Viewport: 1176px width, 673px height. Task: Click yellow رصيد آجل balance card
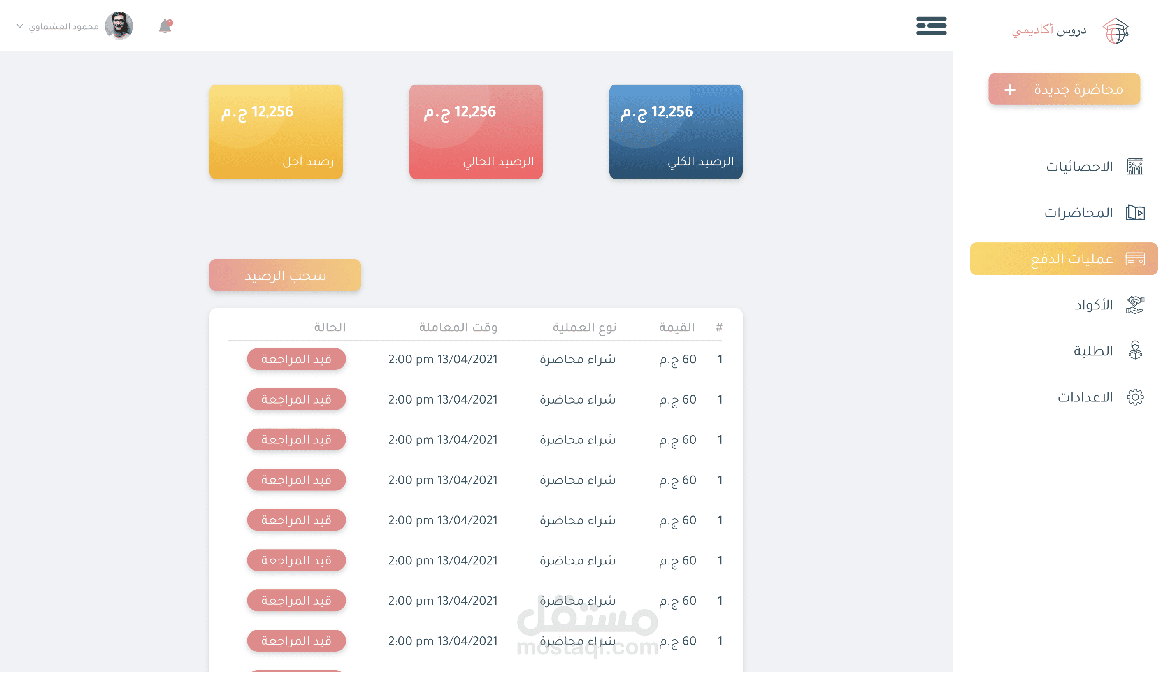(x=276, y=132)
